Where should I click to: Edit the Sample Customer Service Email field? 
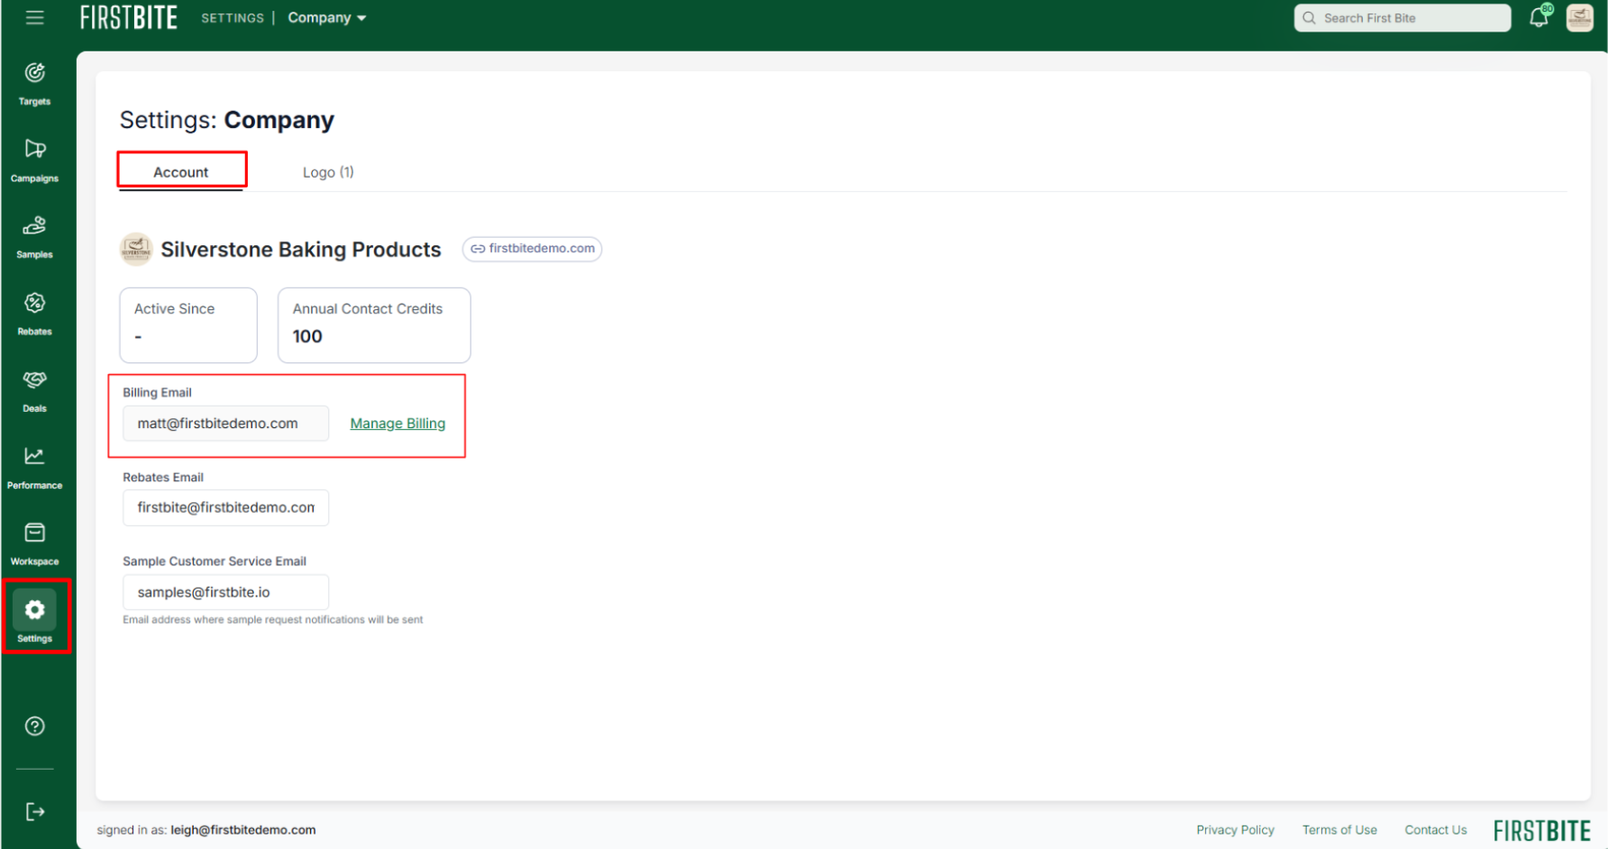click(225, 592)
